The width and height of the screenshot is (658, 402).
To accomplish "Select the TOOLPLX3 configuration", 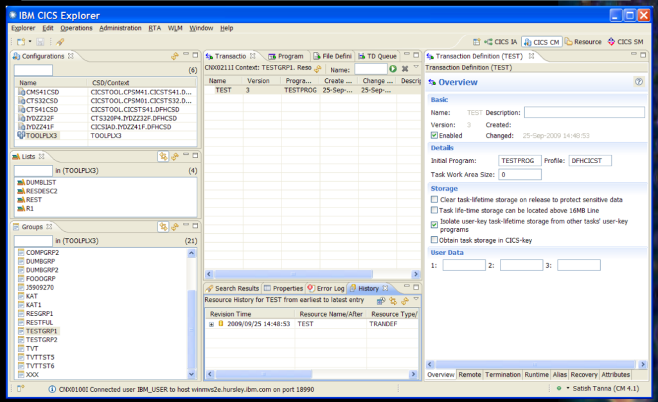I will pyautogui.click(x=105, y=135).
